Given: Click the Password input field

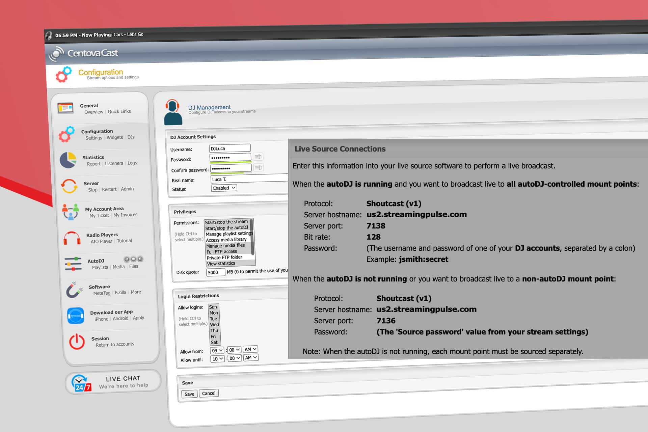Looking at the screenshot, I should point(230,157).
